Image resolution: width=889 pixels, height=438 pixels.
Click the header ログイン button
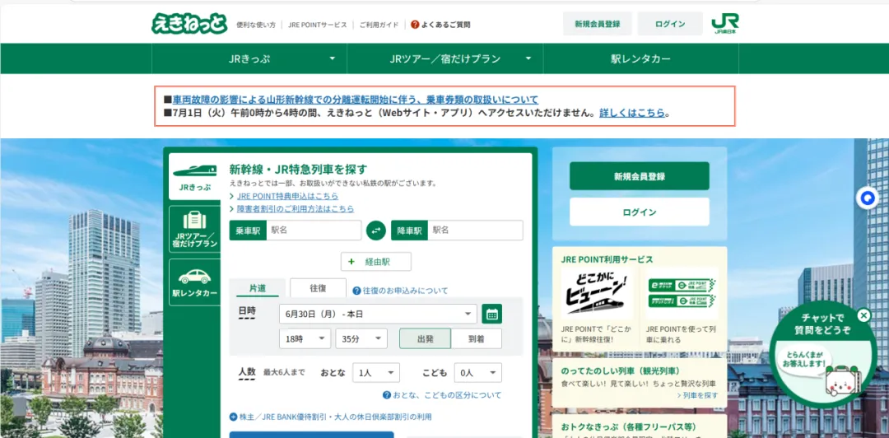coord(670,24)
